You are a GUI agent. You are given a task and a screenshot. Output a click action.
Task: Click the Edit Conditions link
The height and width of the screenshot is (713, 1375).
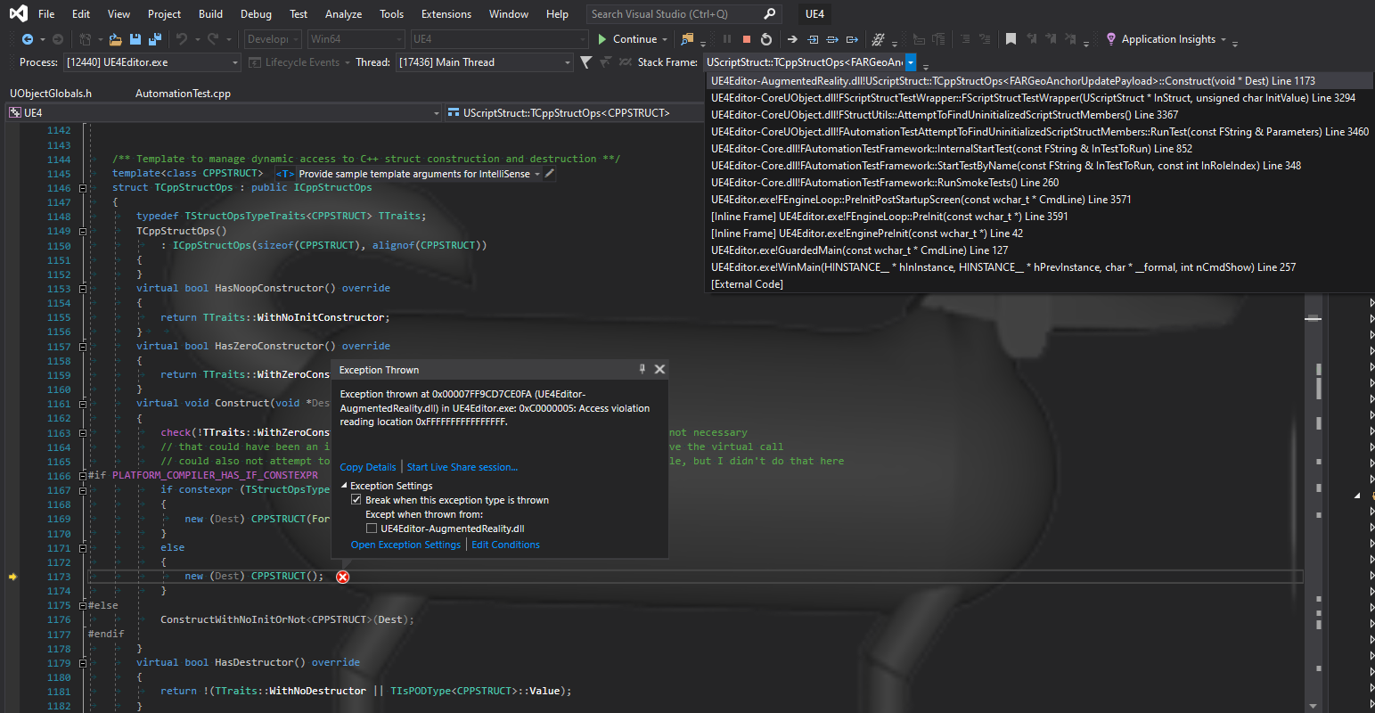[x=505, y=545]
